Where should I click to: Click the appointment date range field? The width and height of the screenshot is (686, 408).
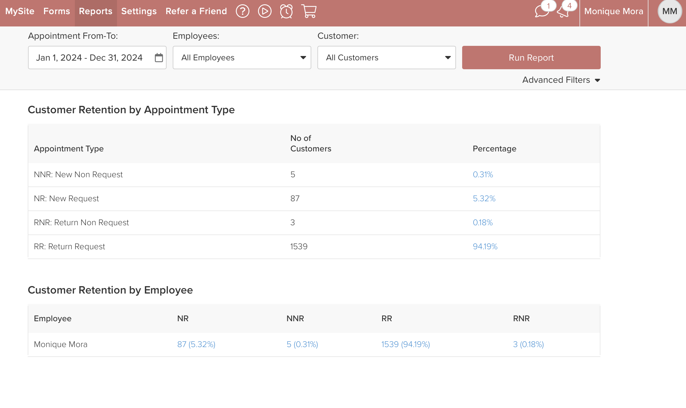pos(89,58)
